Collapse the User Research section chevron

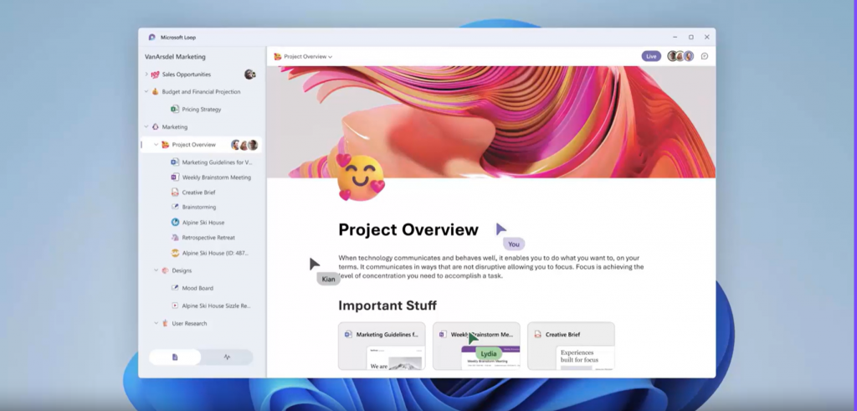click(156, 323)
